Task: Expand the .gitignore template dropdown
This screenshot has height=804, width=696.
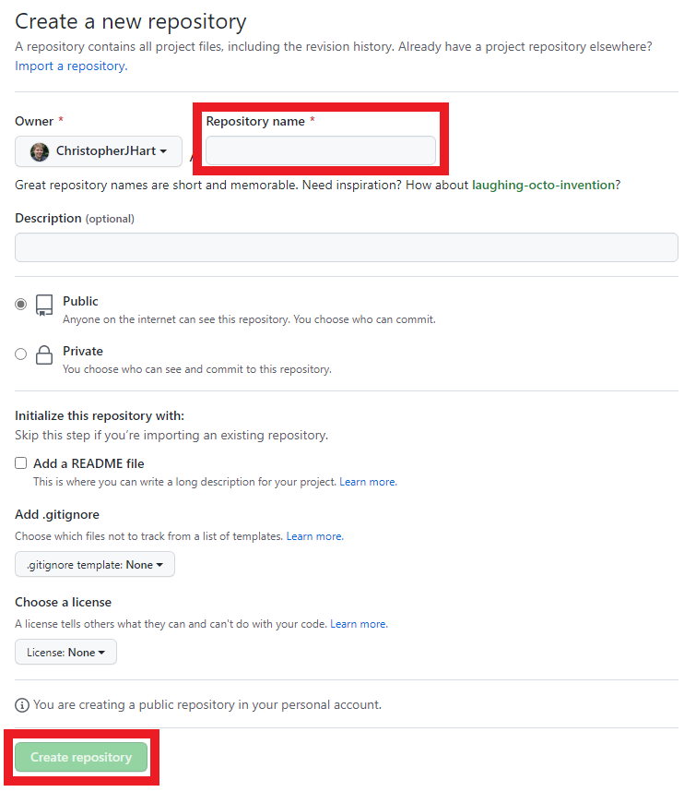Action: (95, 565)
